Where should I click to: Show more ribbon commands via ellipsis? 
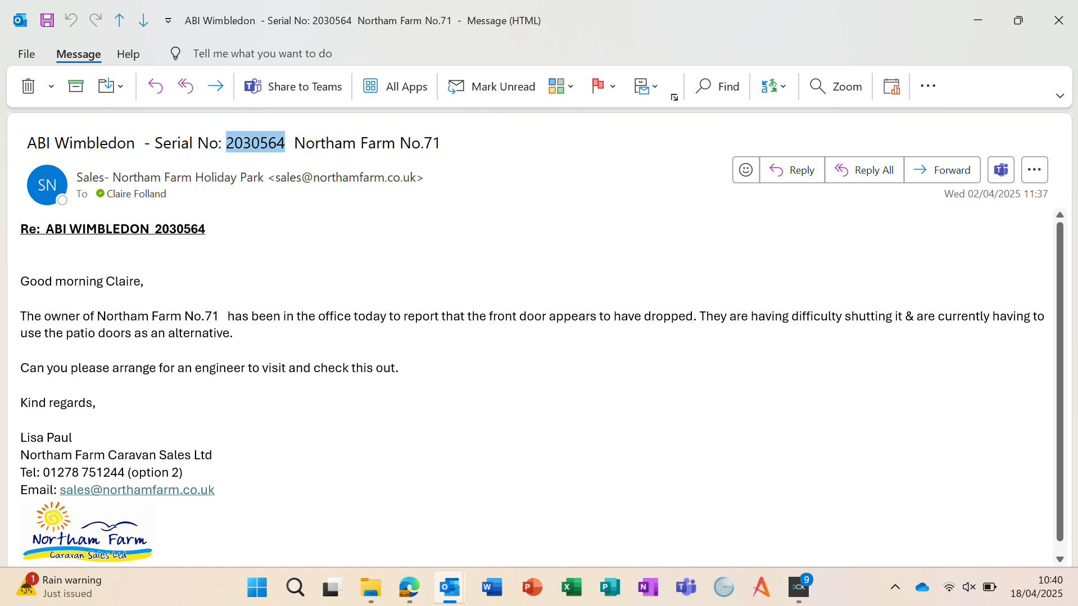pos(928,86)
